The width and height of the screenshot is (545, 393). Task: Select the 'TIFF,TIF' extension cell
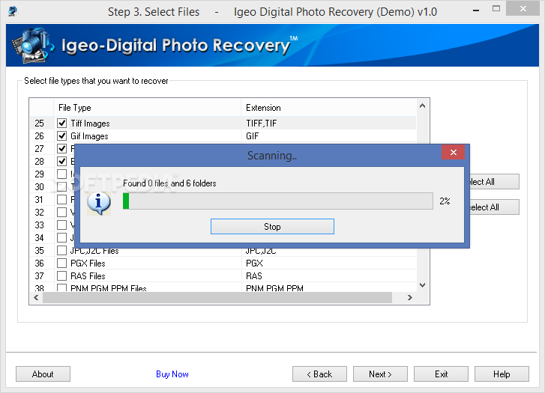(262, 124)
